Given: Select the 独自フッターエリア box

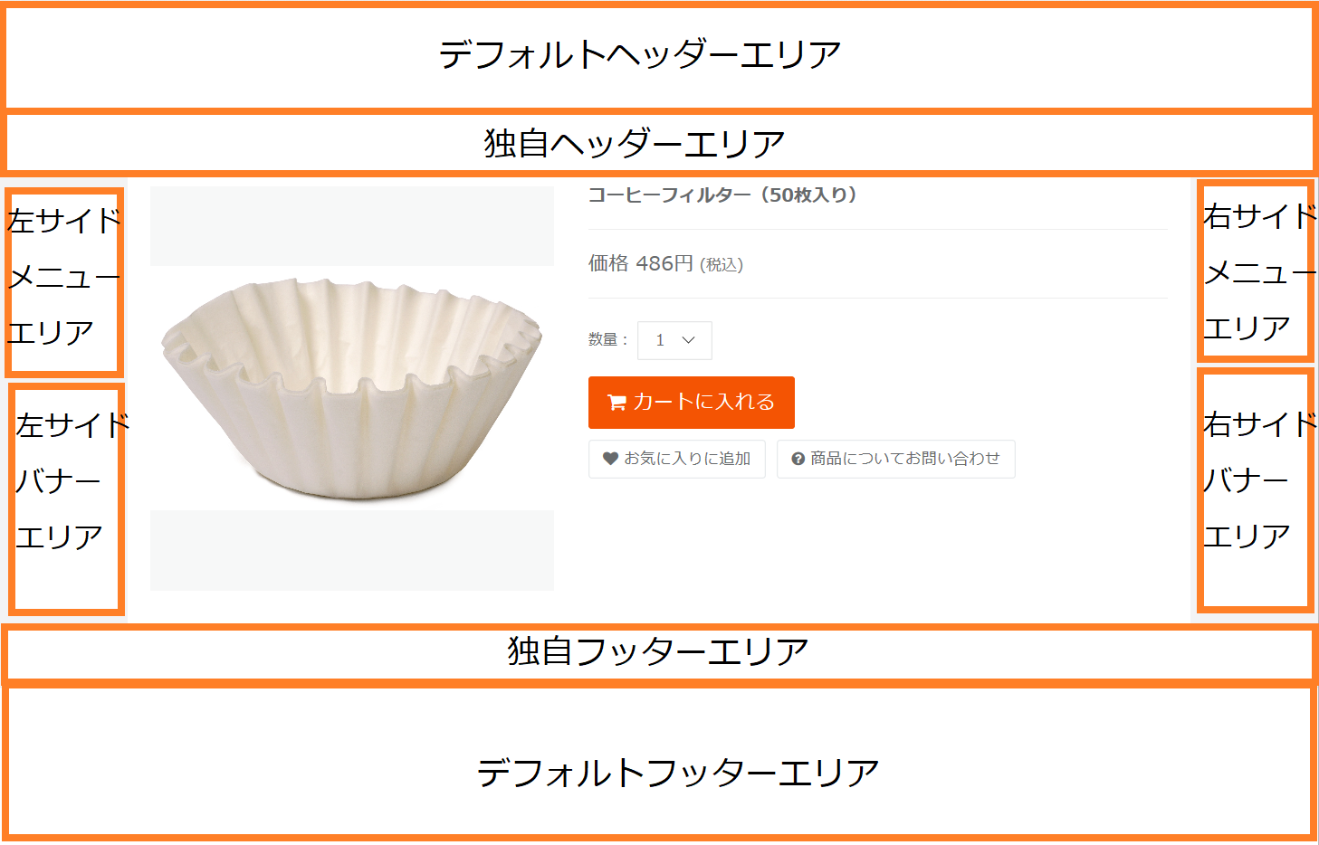Looking at the screenshot, I should pyautogui.click(x=658, y=652).
